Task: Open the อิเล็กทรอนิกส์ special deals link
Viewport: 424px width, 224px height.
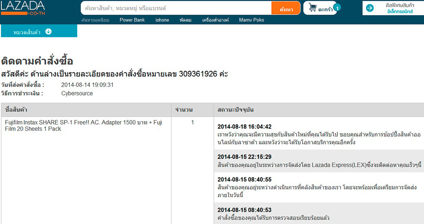Action: tap(400, 11)
